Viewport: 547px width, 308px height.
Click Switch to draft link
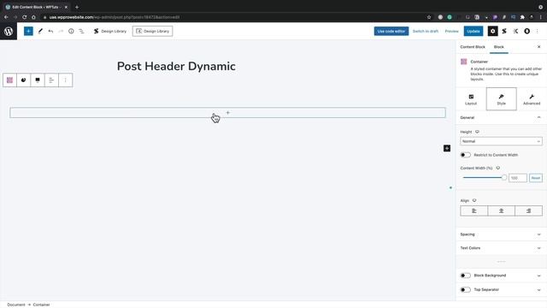point(426,31)
